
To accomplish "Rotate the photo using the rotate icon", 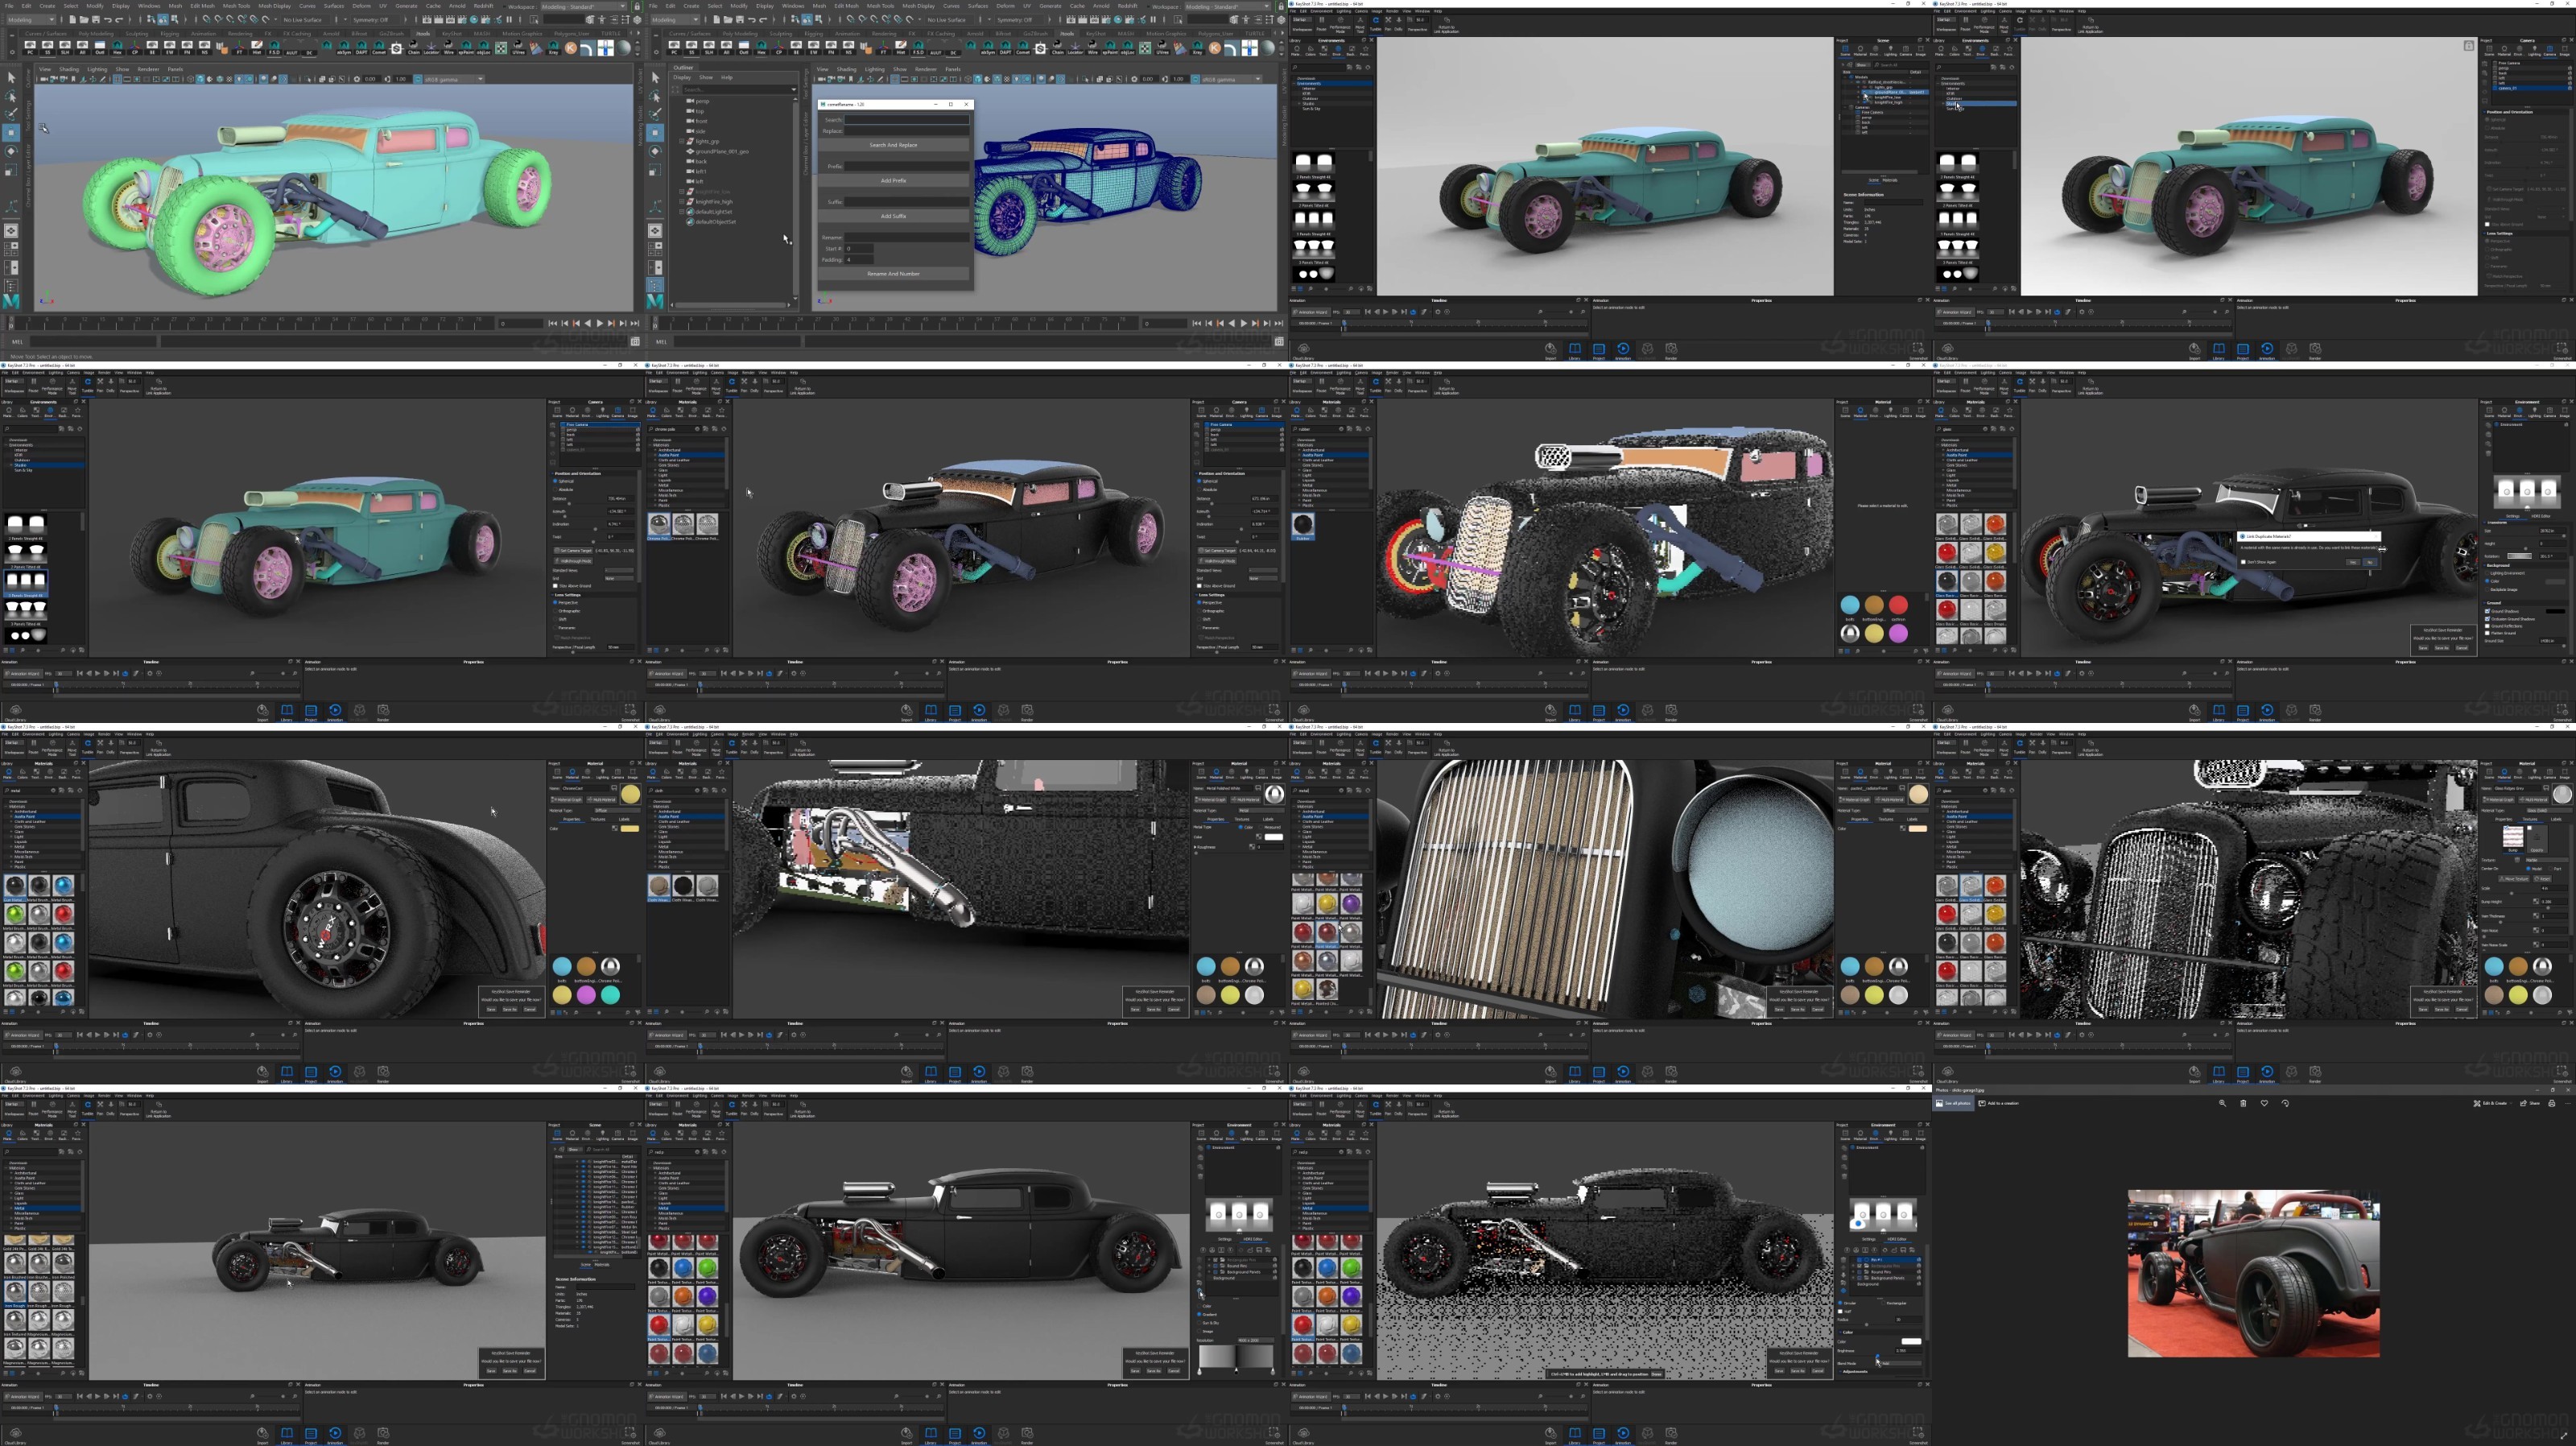I will (x=2285, y=1103).
